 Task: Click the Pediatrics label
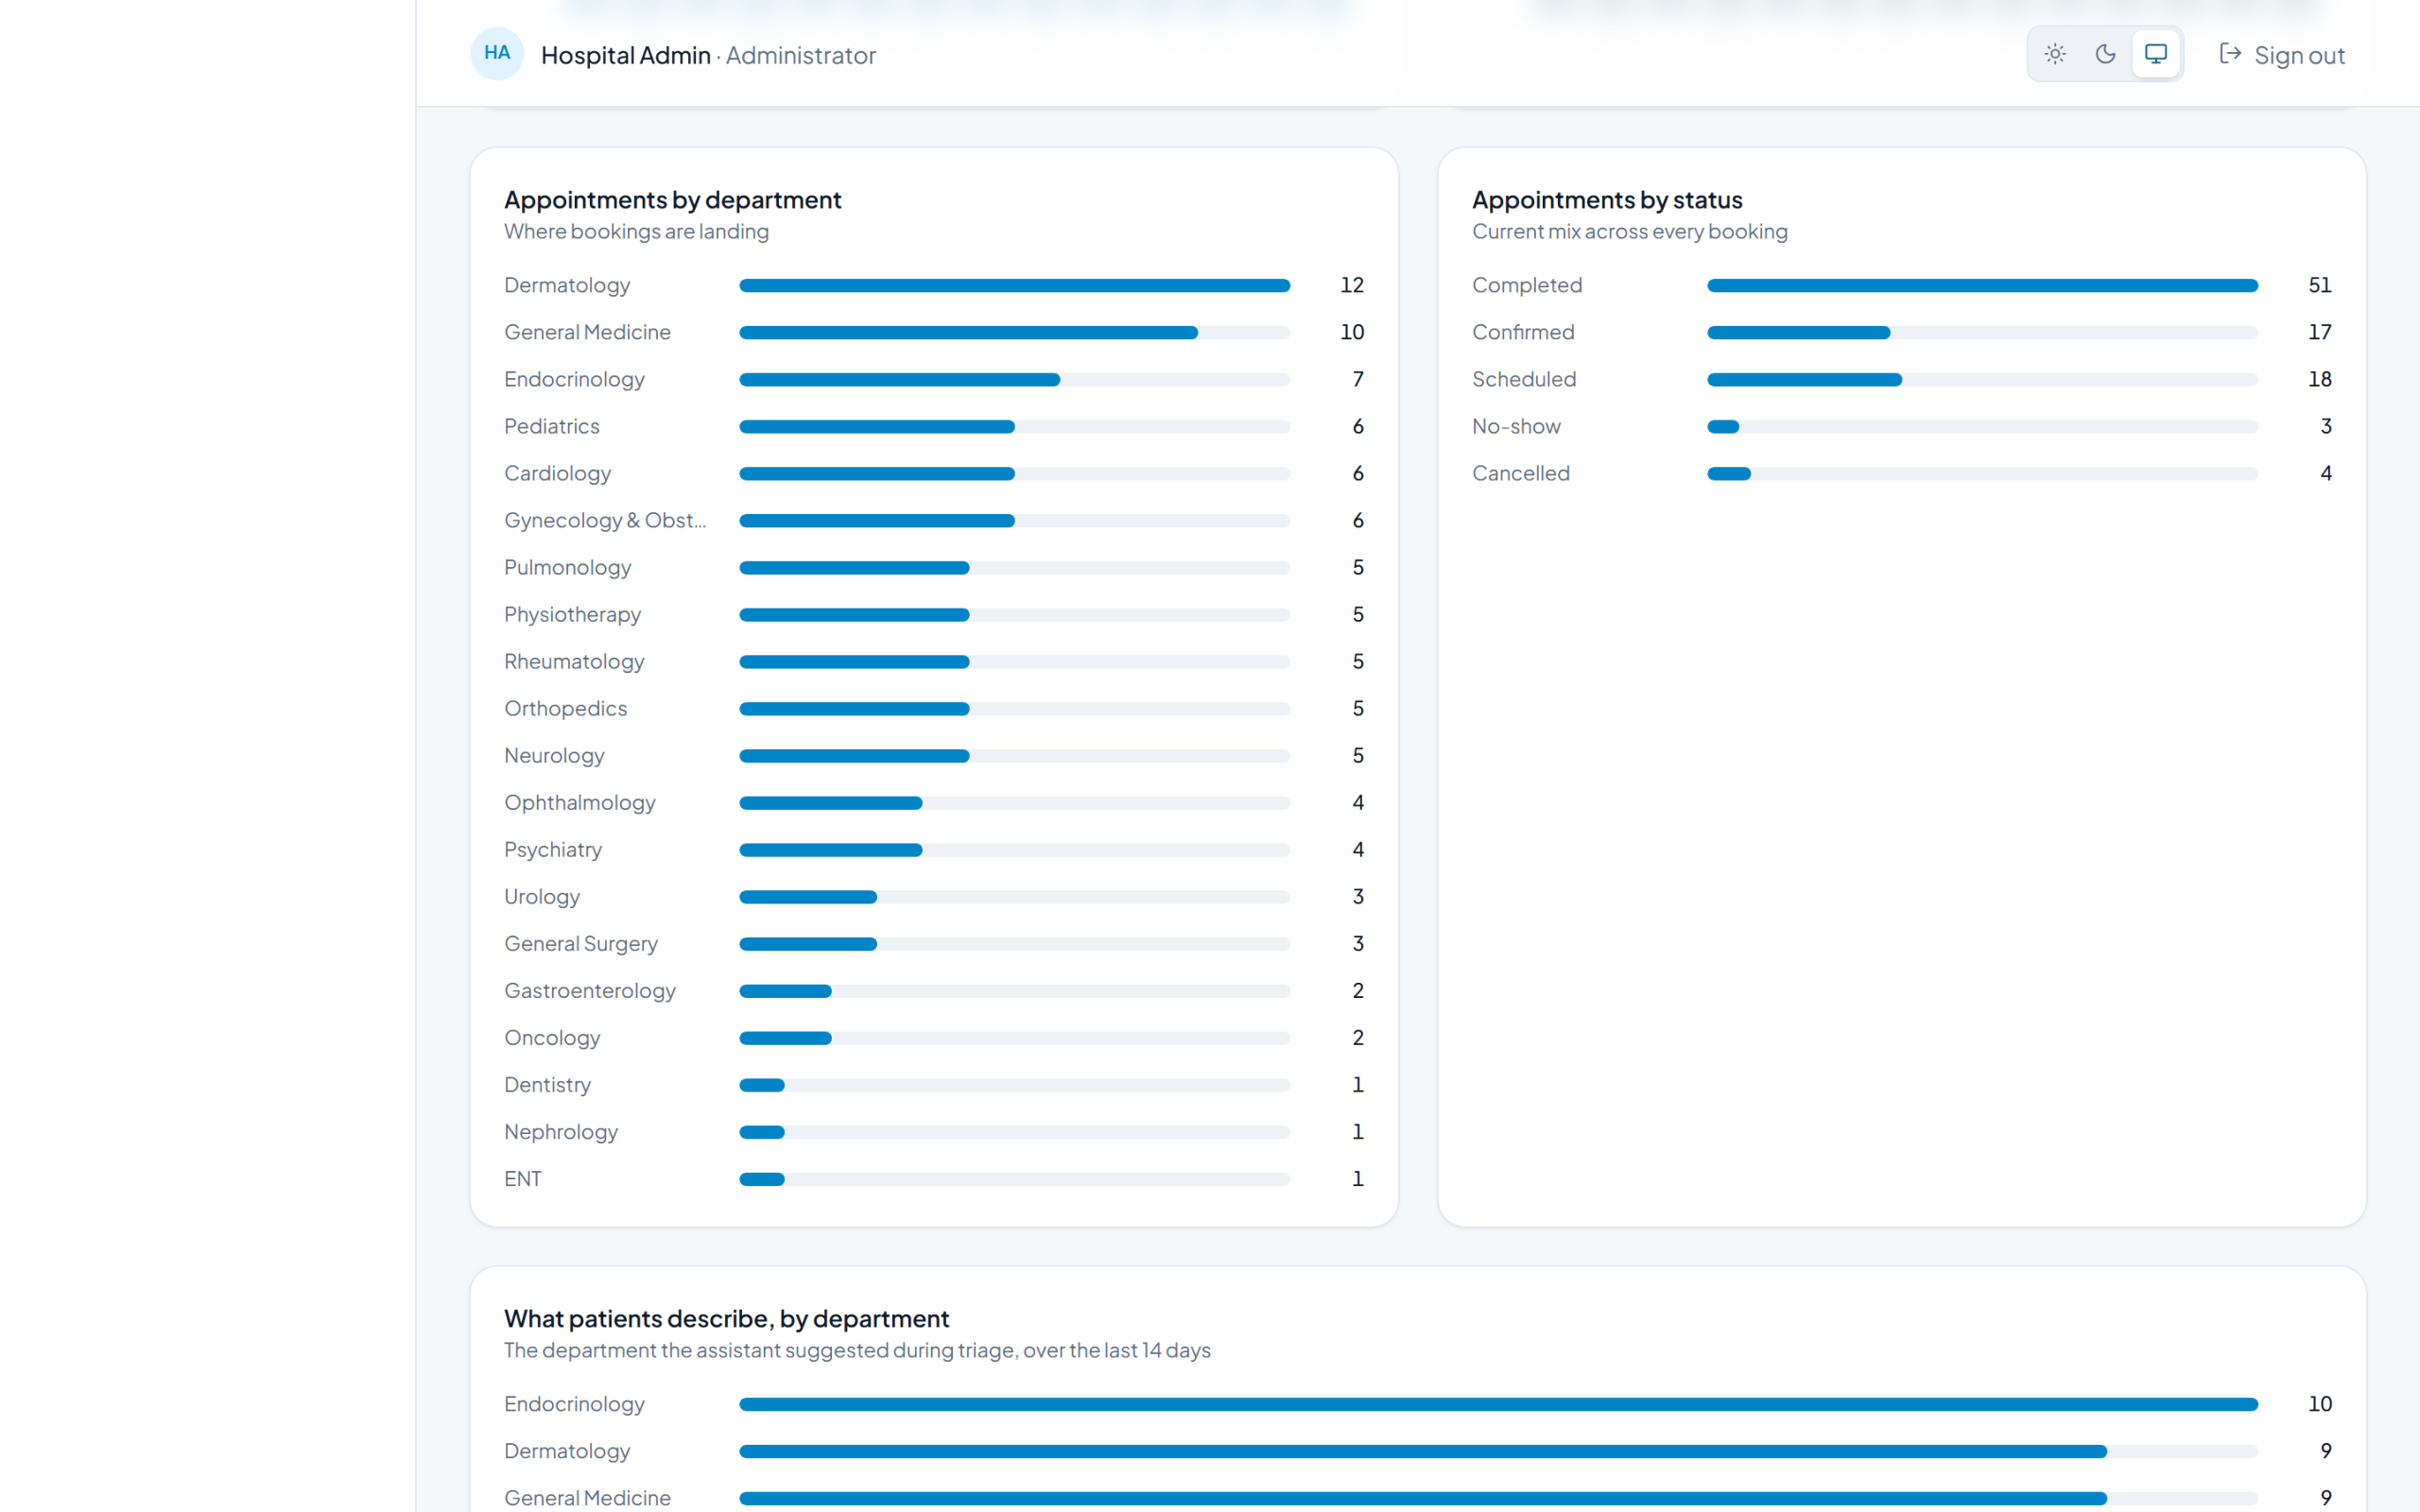click(552, 426)
